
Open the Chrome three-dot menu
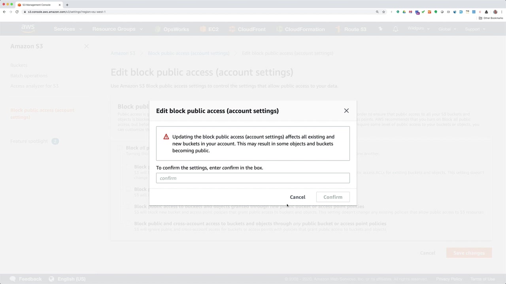(501, 12)
